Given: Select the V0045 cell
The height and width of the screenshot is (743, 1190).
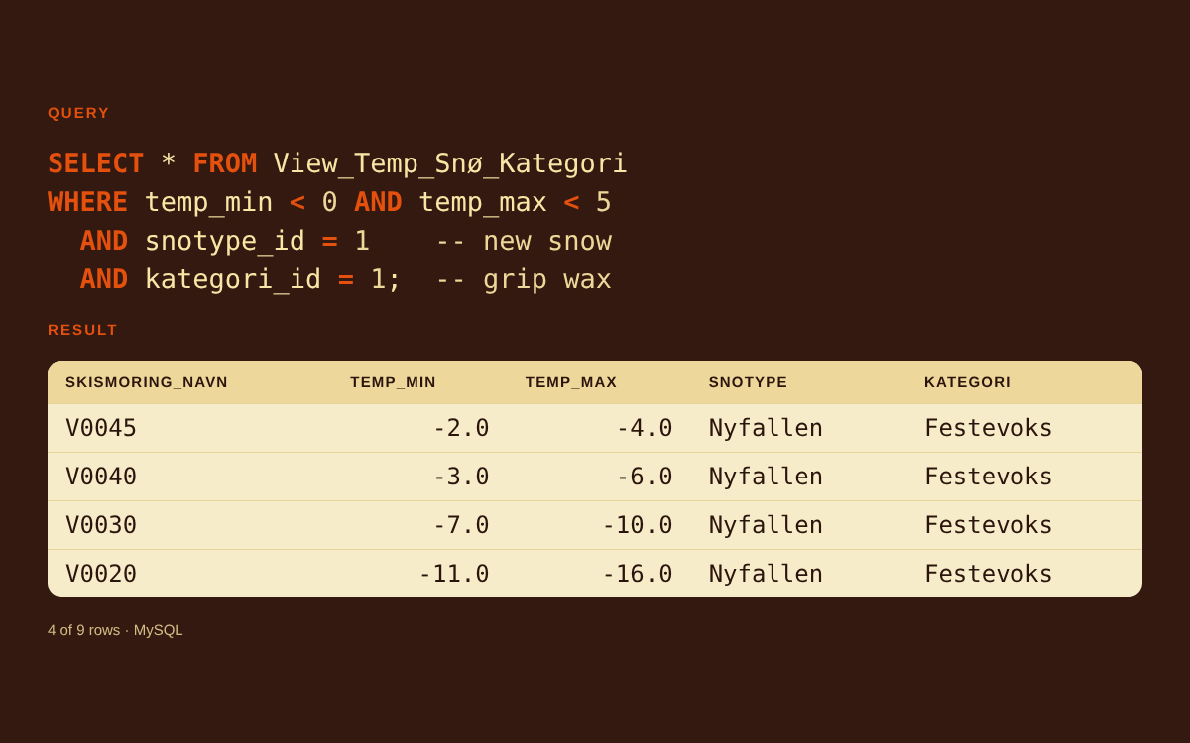Looking at the screenshot, I should (x=101, y=428).
